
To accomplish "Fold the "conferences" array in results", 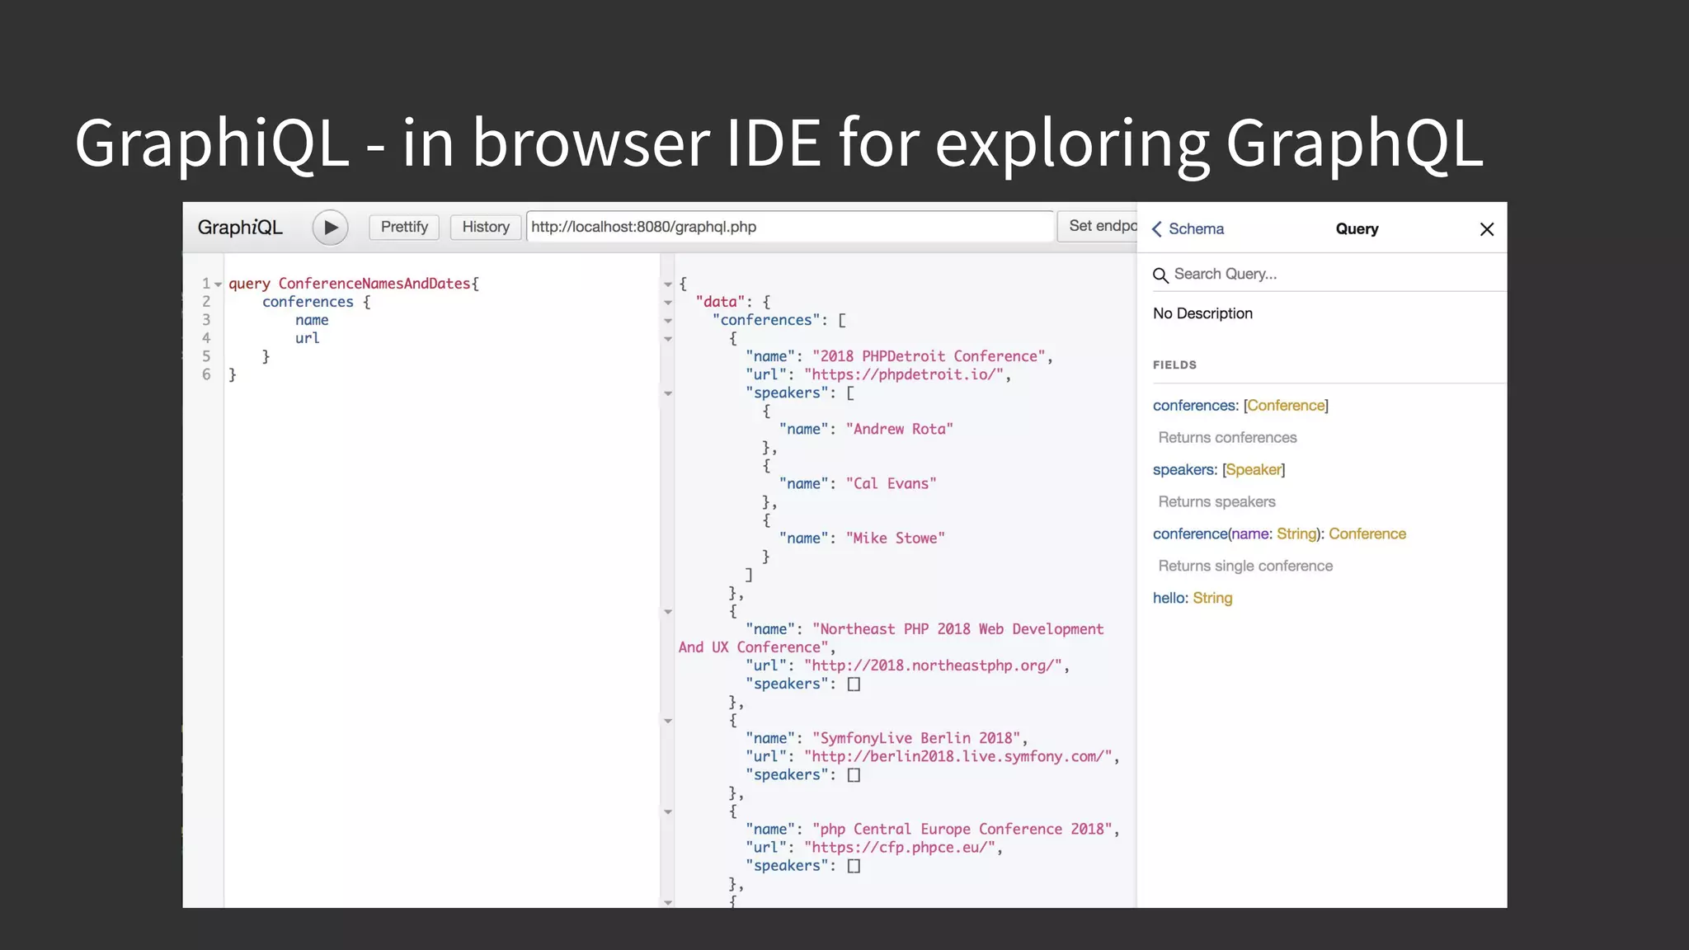I will [x=668, y=321].
